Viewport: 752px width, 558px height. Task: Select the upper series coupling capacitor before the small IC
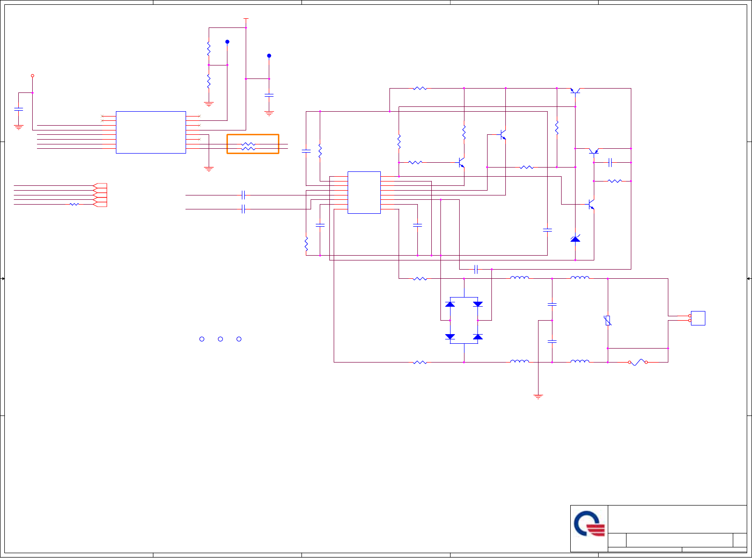coord(243,195)
